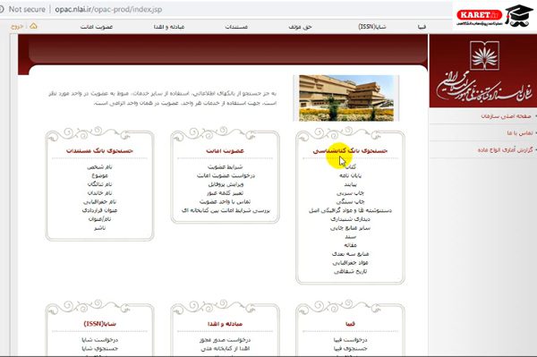Select موضوع in authority search list
The image size is (537, 357).
pyautogui.click(x=99, y=175)
